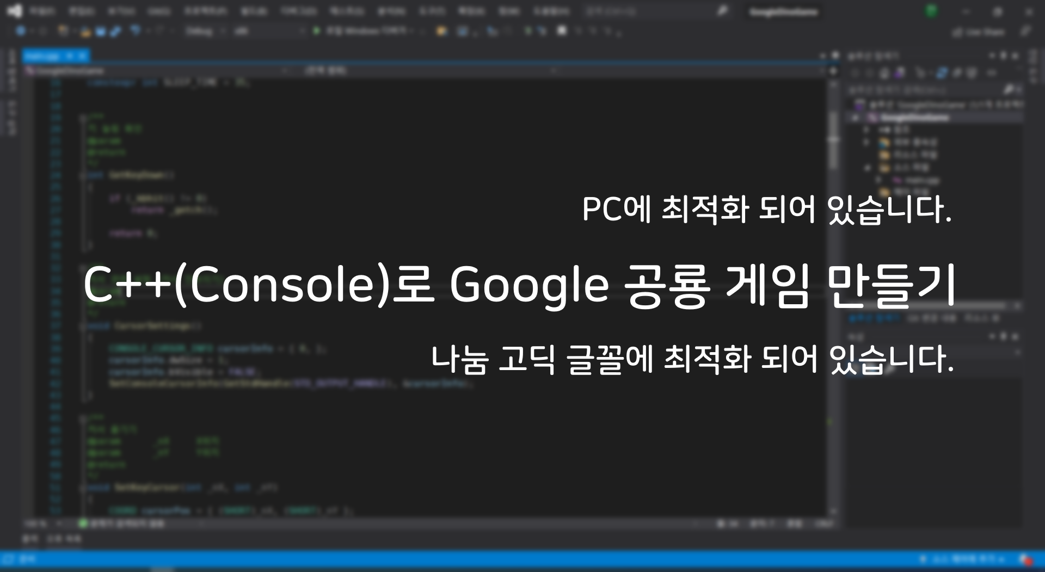1045x572 pixels.
Task: Click the Visual Studio logo icon
Action: (x=14, y=11)
